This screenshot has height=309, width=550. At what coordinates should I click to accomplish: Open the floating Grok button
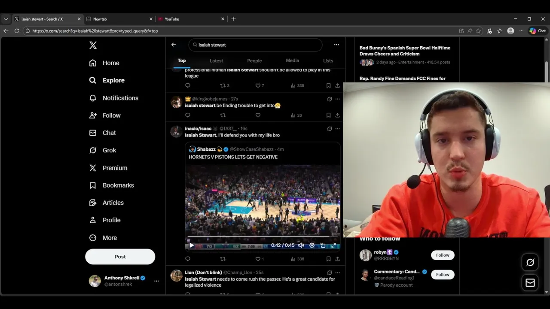[530, 262]
